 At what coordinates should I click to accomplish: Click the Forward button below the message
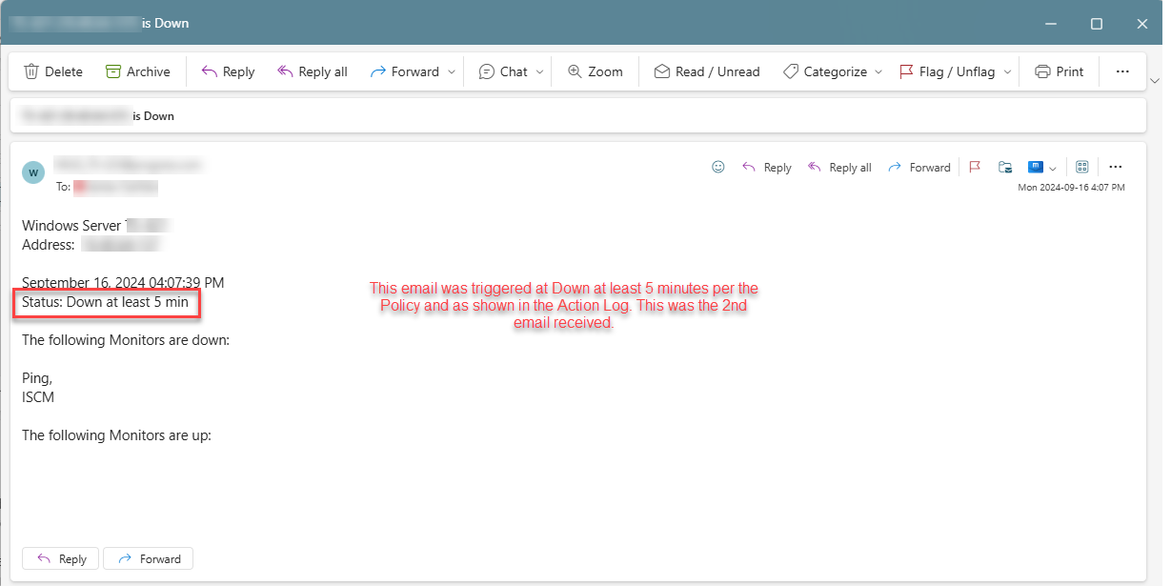(x=148, y=558)
